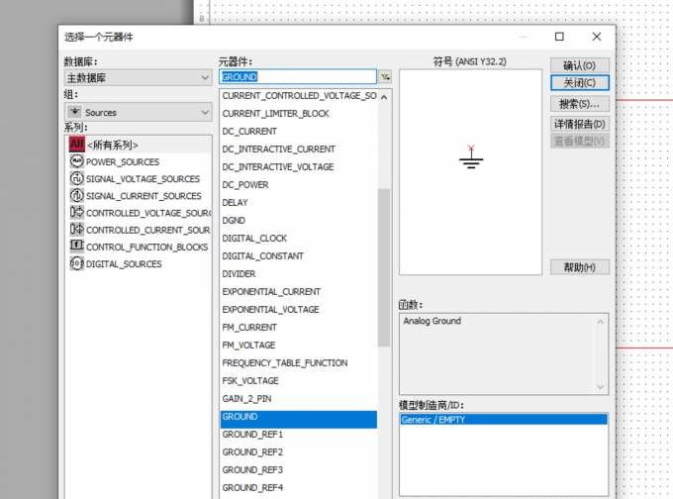Click the CONTROL_FUNCTION_BLOCKS family icon
Screen dimensions: 673x499
tap(76, 247)
